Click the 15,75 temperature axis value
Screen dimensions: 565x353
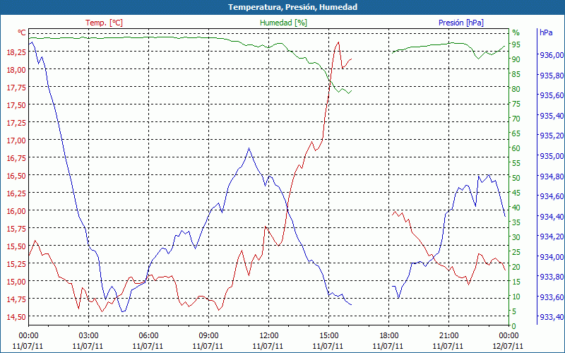[16, 229]
